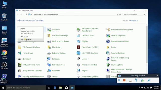Click Create shortcut in the context menu
The image size is (161, 90).
(30, 40)
